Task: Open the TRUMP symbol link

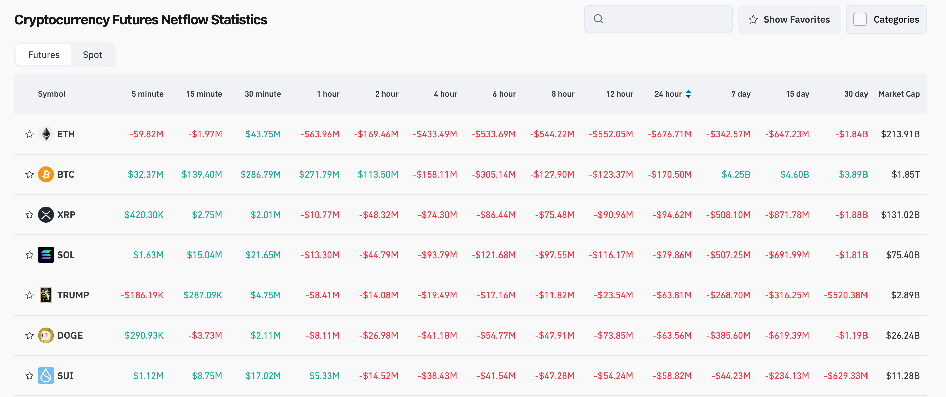Action: click(73, 295)
